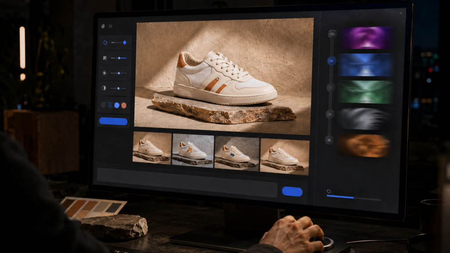Click the blue ring icon in the first slider row

[x=105, y=43]
